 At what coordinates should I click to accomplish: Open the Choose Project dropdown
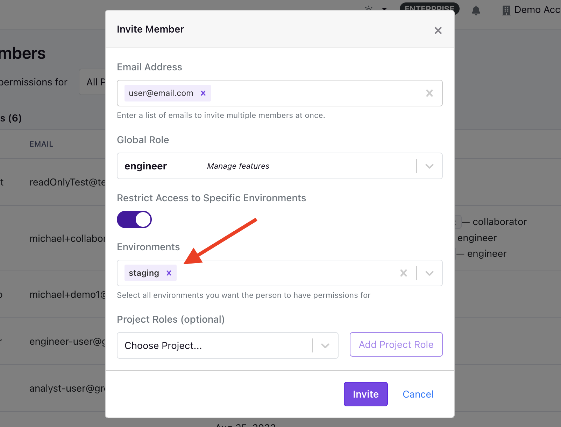pos(228,345)
